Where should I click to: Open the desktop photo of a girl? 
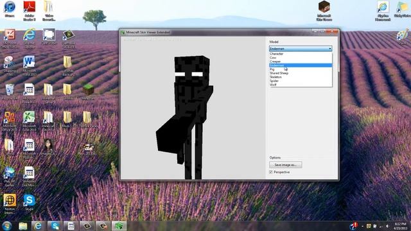[48, 147]
